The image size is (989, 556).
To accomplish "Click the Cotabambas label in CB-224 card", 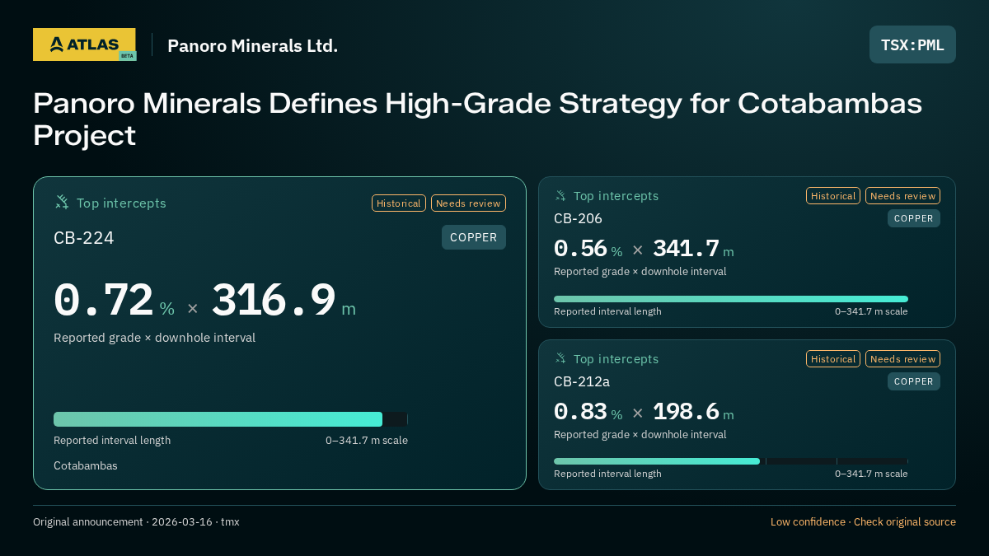I will point(86,466).
